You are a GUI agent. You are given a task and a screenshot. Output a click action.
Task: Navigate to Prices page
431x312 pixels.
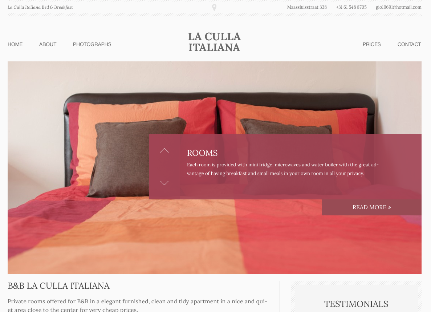[x=371, y=45]
